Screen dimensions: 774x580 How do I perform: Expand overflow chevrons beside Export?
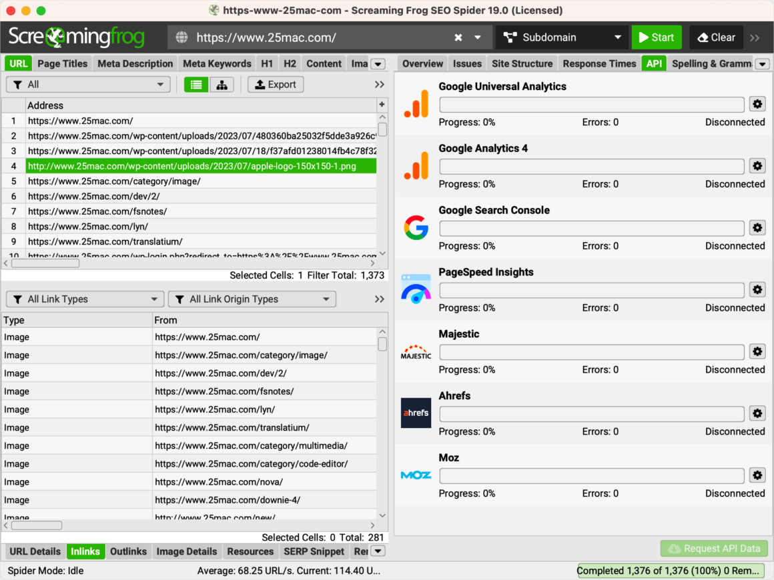(379, 85)
